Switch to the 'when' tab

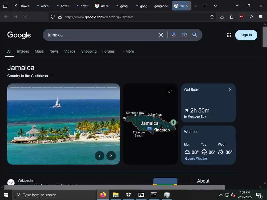point(43,6)
